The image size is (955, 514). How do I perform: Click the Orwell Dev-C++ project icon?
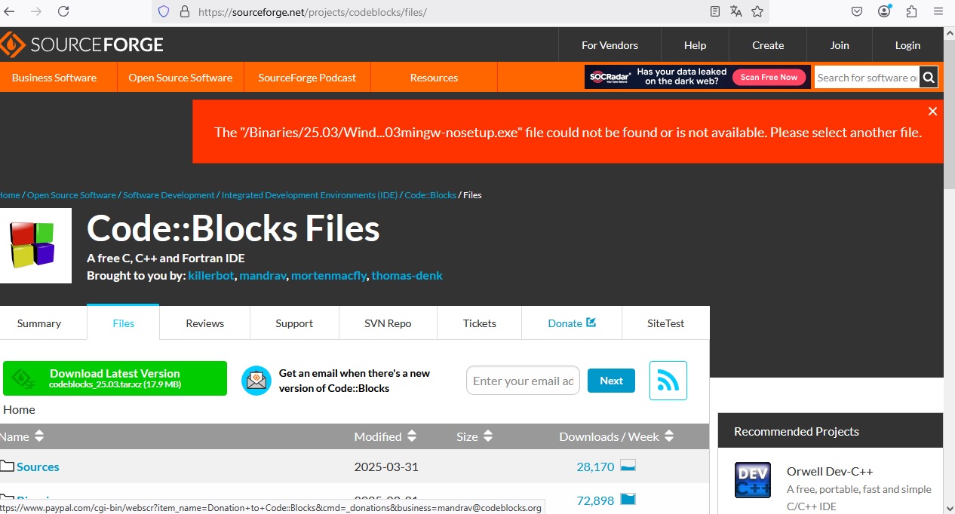[x=753, y=480]
